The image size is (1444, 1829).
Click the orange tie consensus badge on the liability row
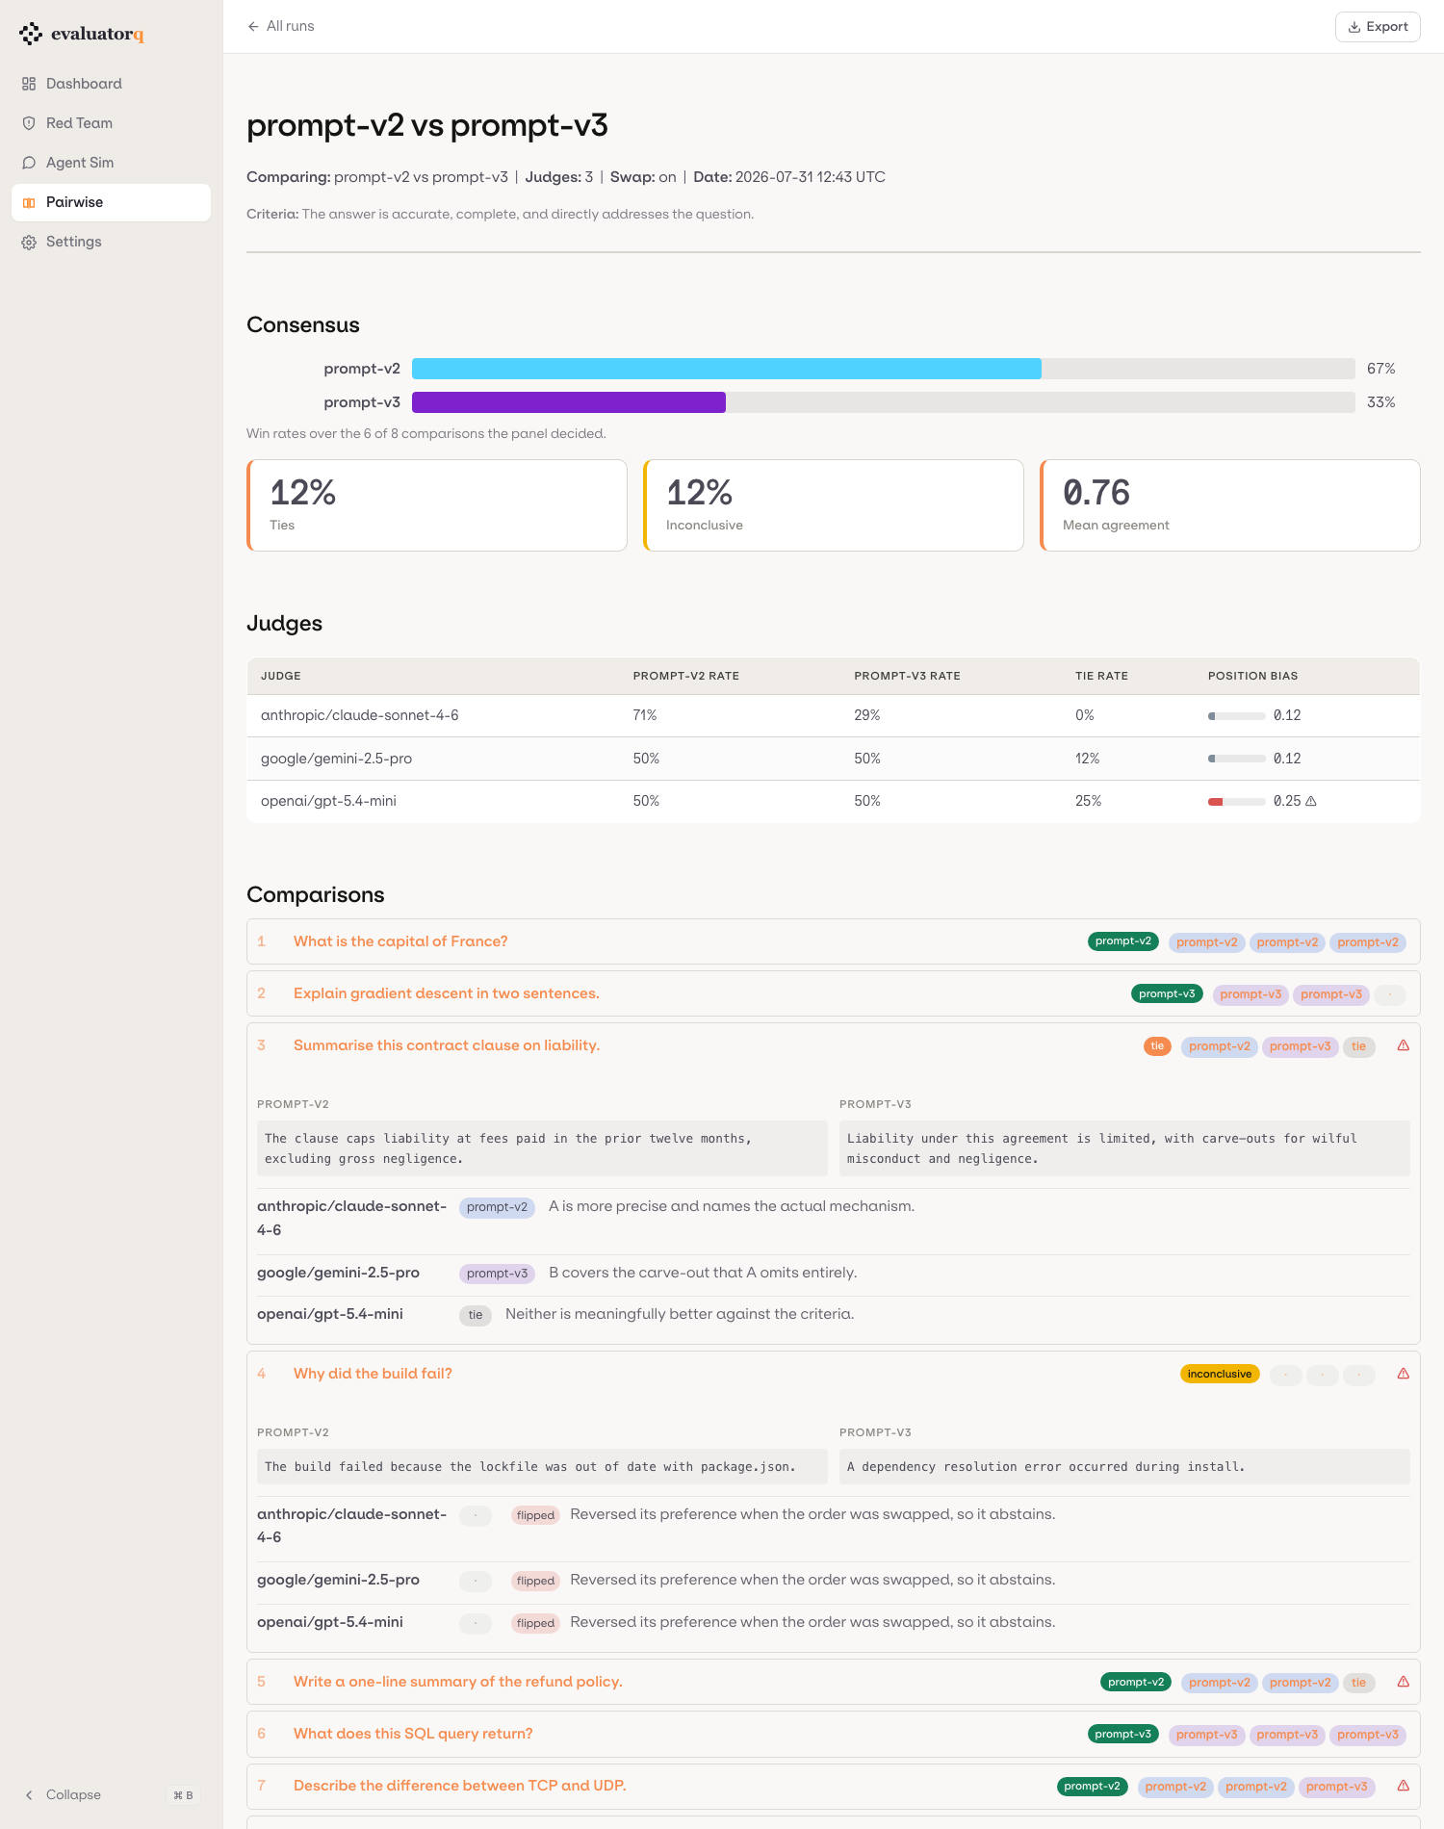click(x=1157, y=1046)
